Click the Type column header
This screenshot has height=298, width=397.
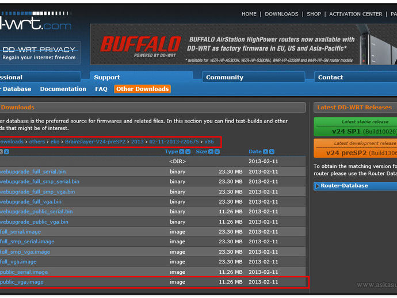pos(171,151)
